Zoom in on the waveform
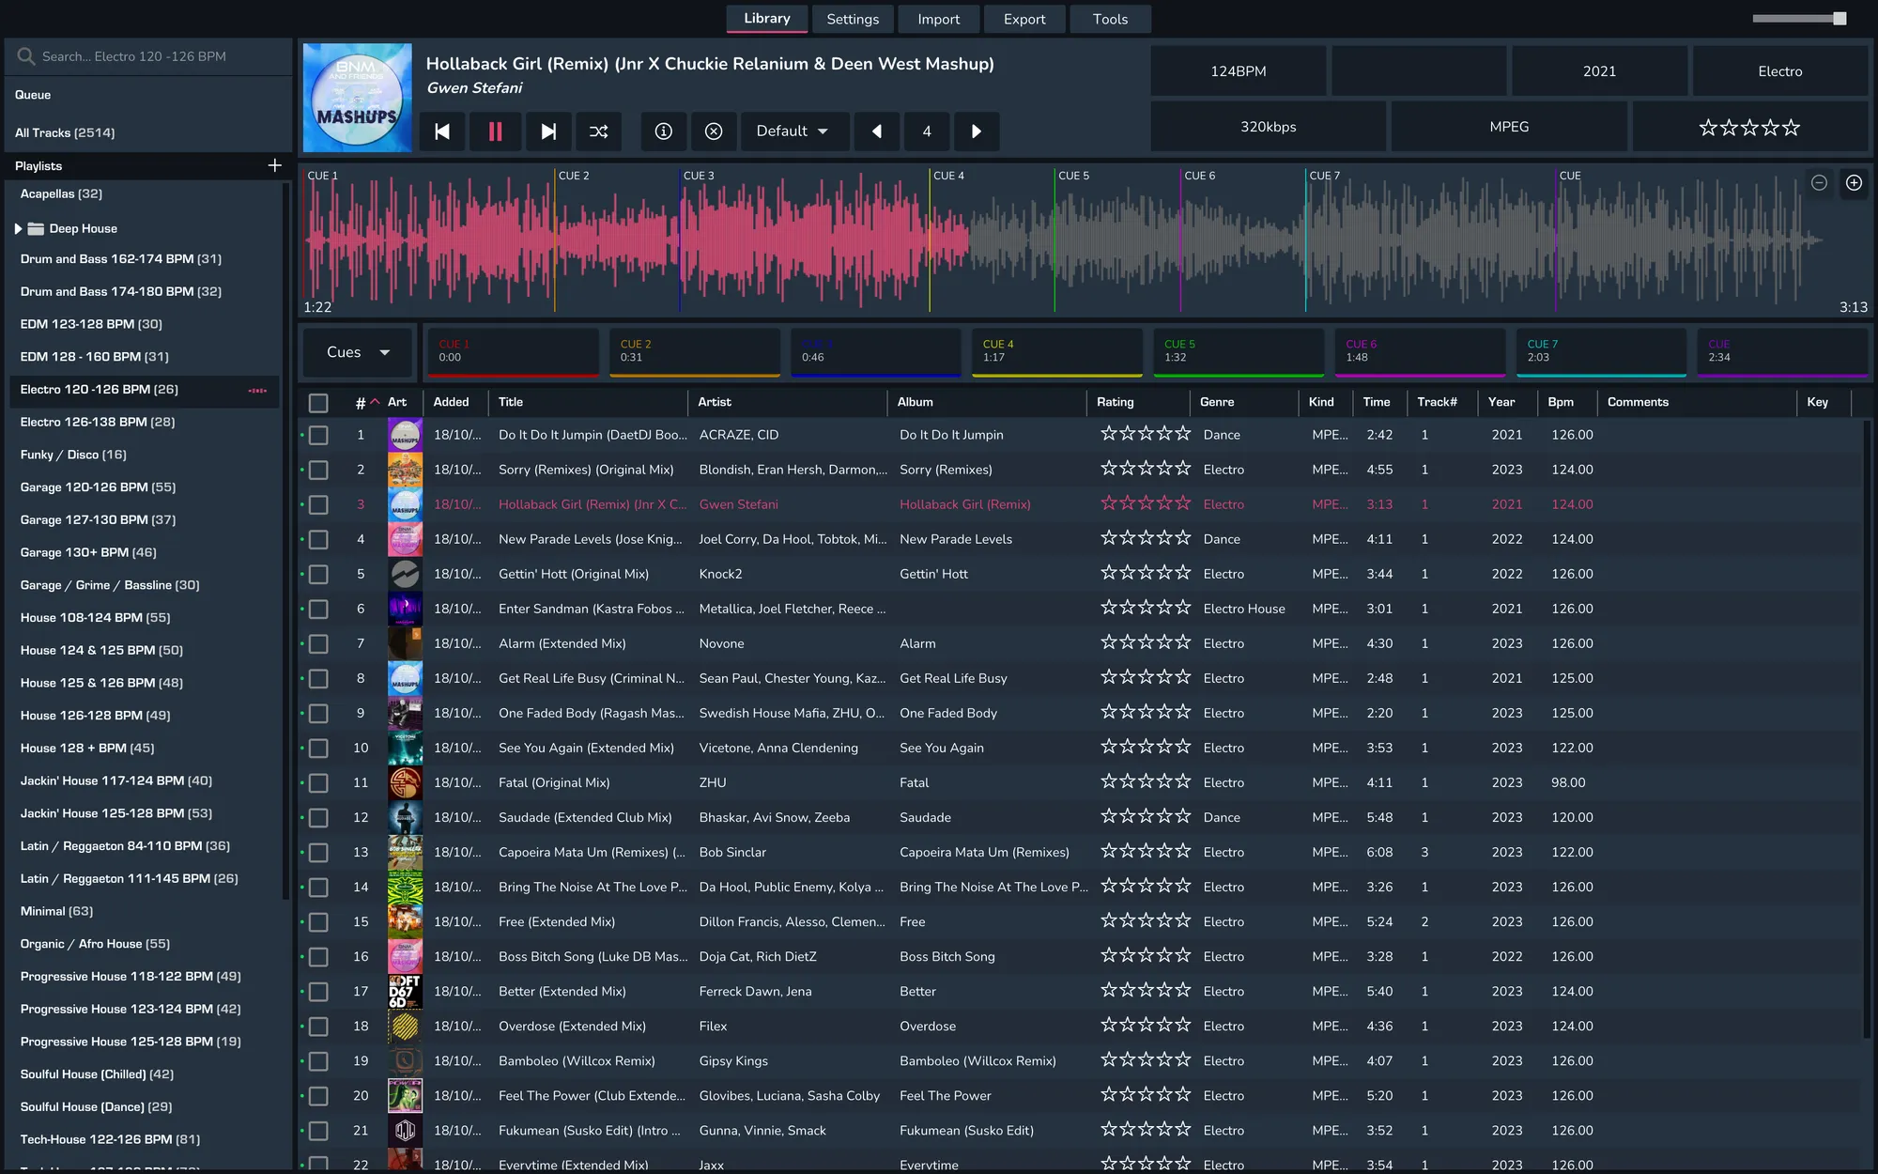 pos(1854,183)
